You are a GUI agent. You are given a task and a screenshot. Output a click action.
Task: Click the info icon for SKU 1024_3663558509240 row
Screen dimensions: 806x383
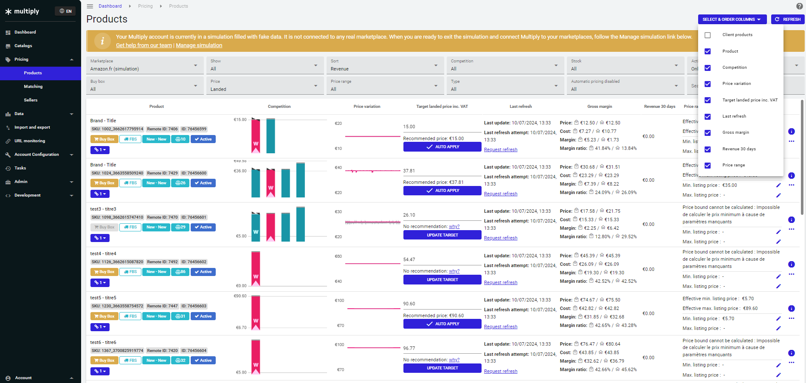tap(792, 176)
